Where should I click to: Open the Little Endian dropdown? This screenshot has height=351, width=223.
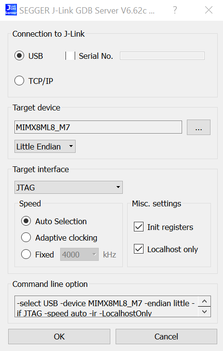(45, 147)
